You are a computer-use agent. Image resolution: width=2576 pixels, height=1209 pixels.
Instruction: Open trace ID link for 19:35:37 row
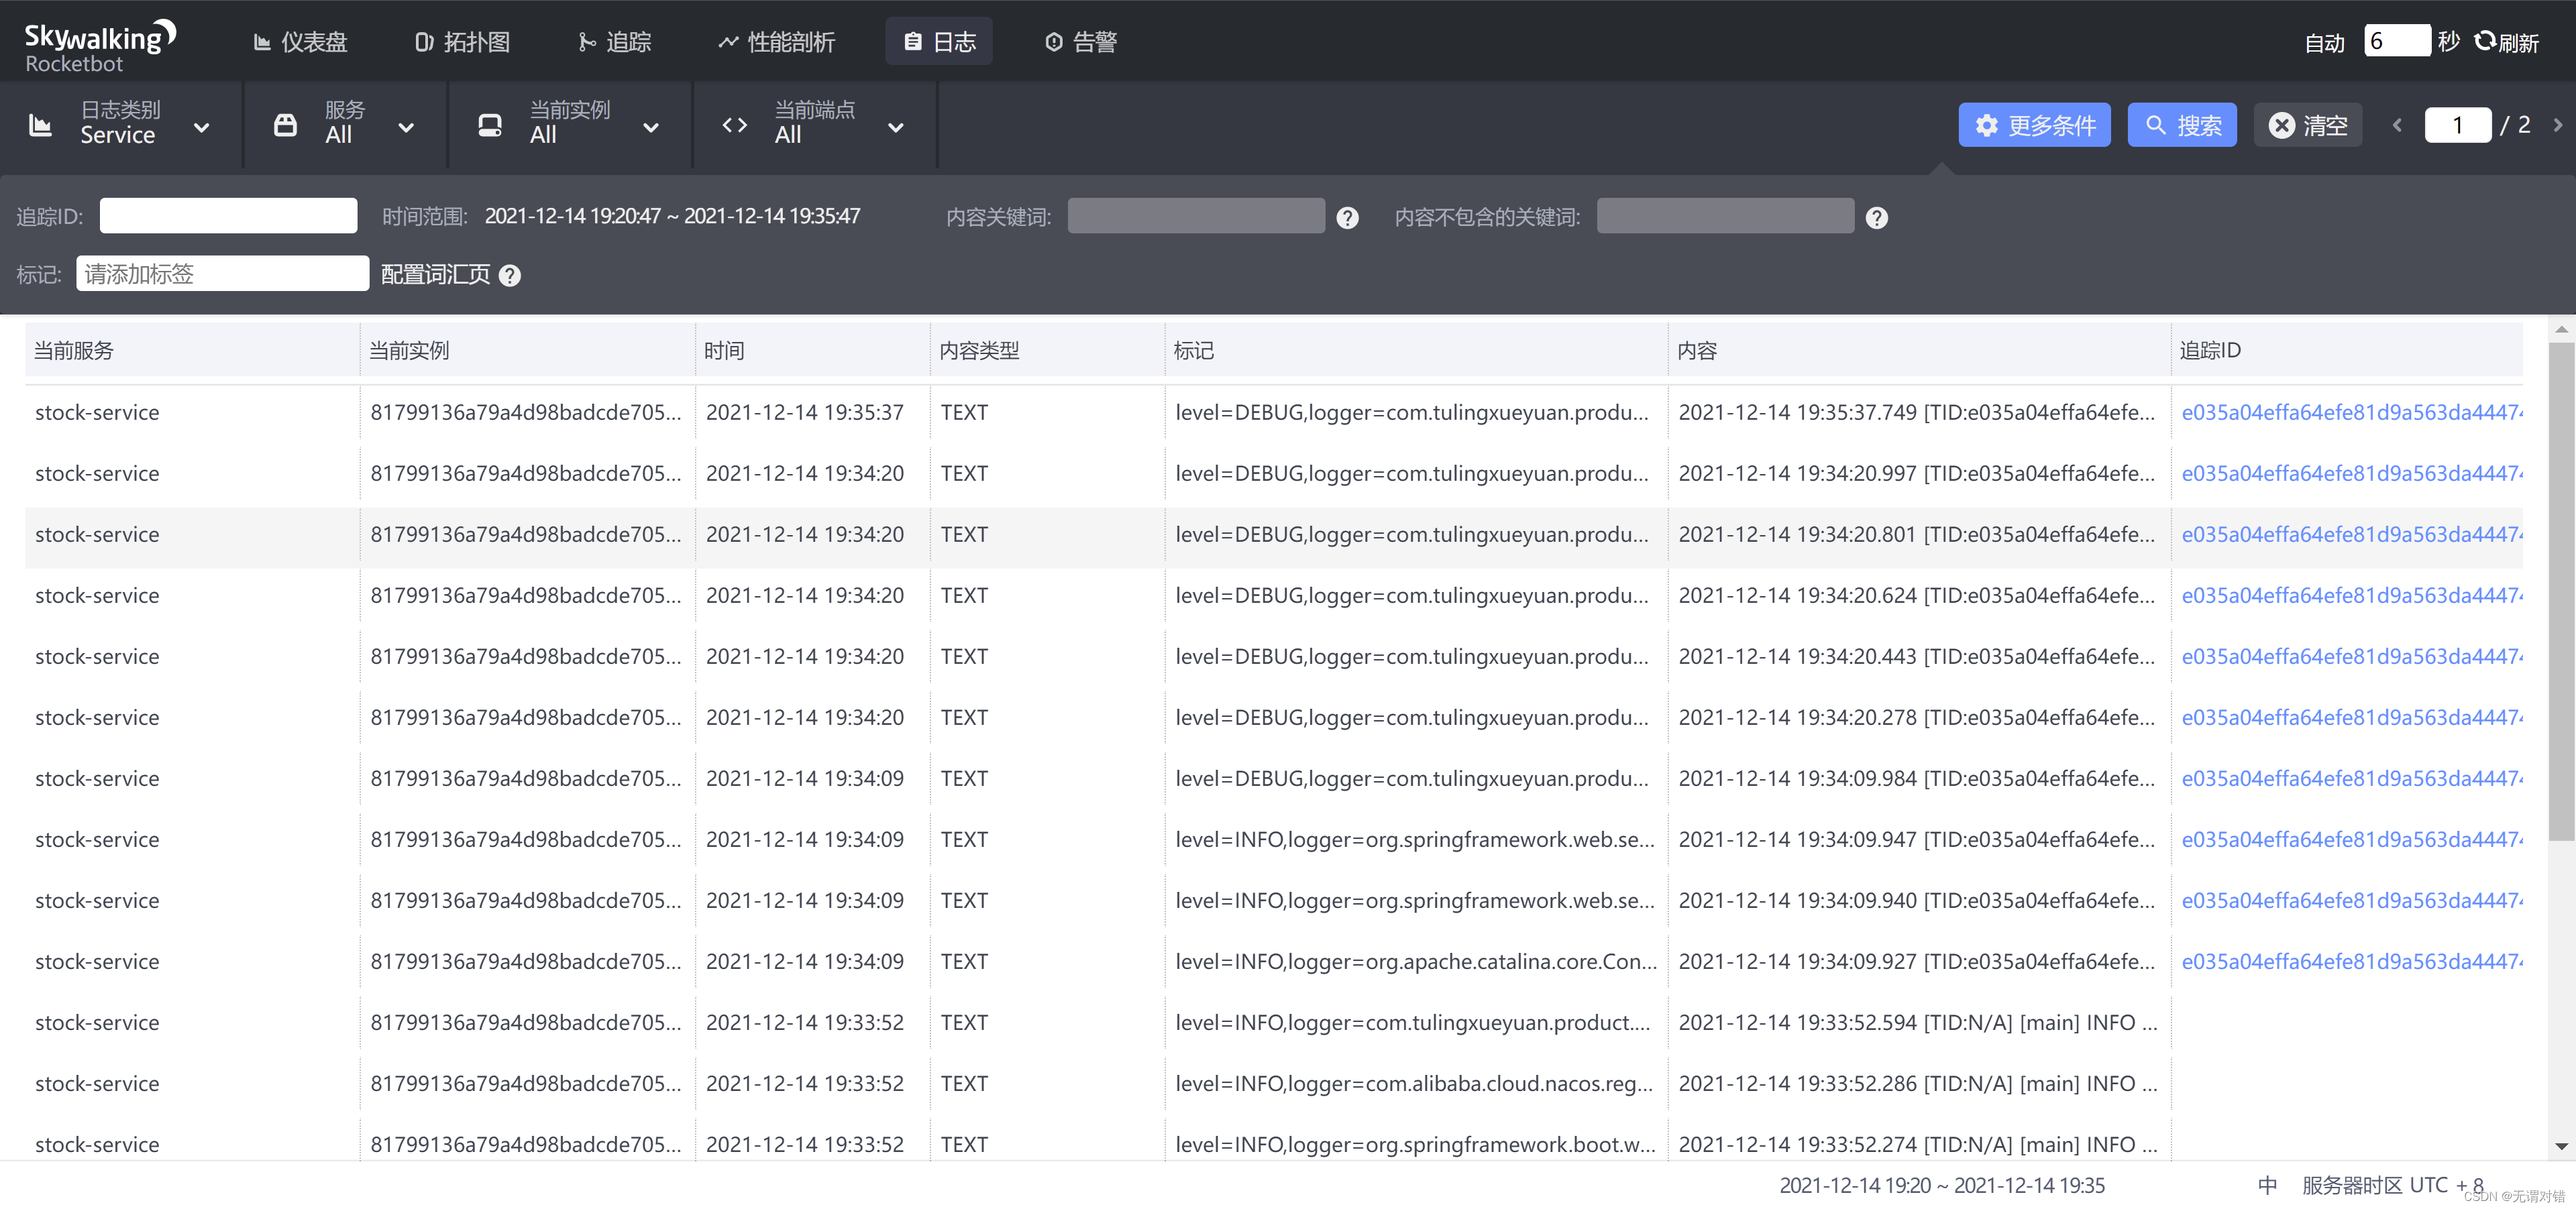click(x=2351, y=412)
